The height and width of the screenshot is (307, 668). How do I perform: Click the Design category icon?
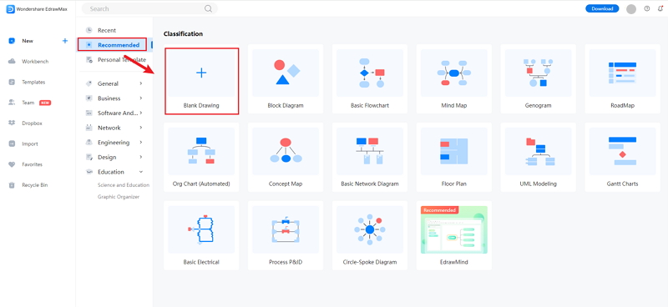coord(89,157)
